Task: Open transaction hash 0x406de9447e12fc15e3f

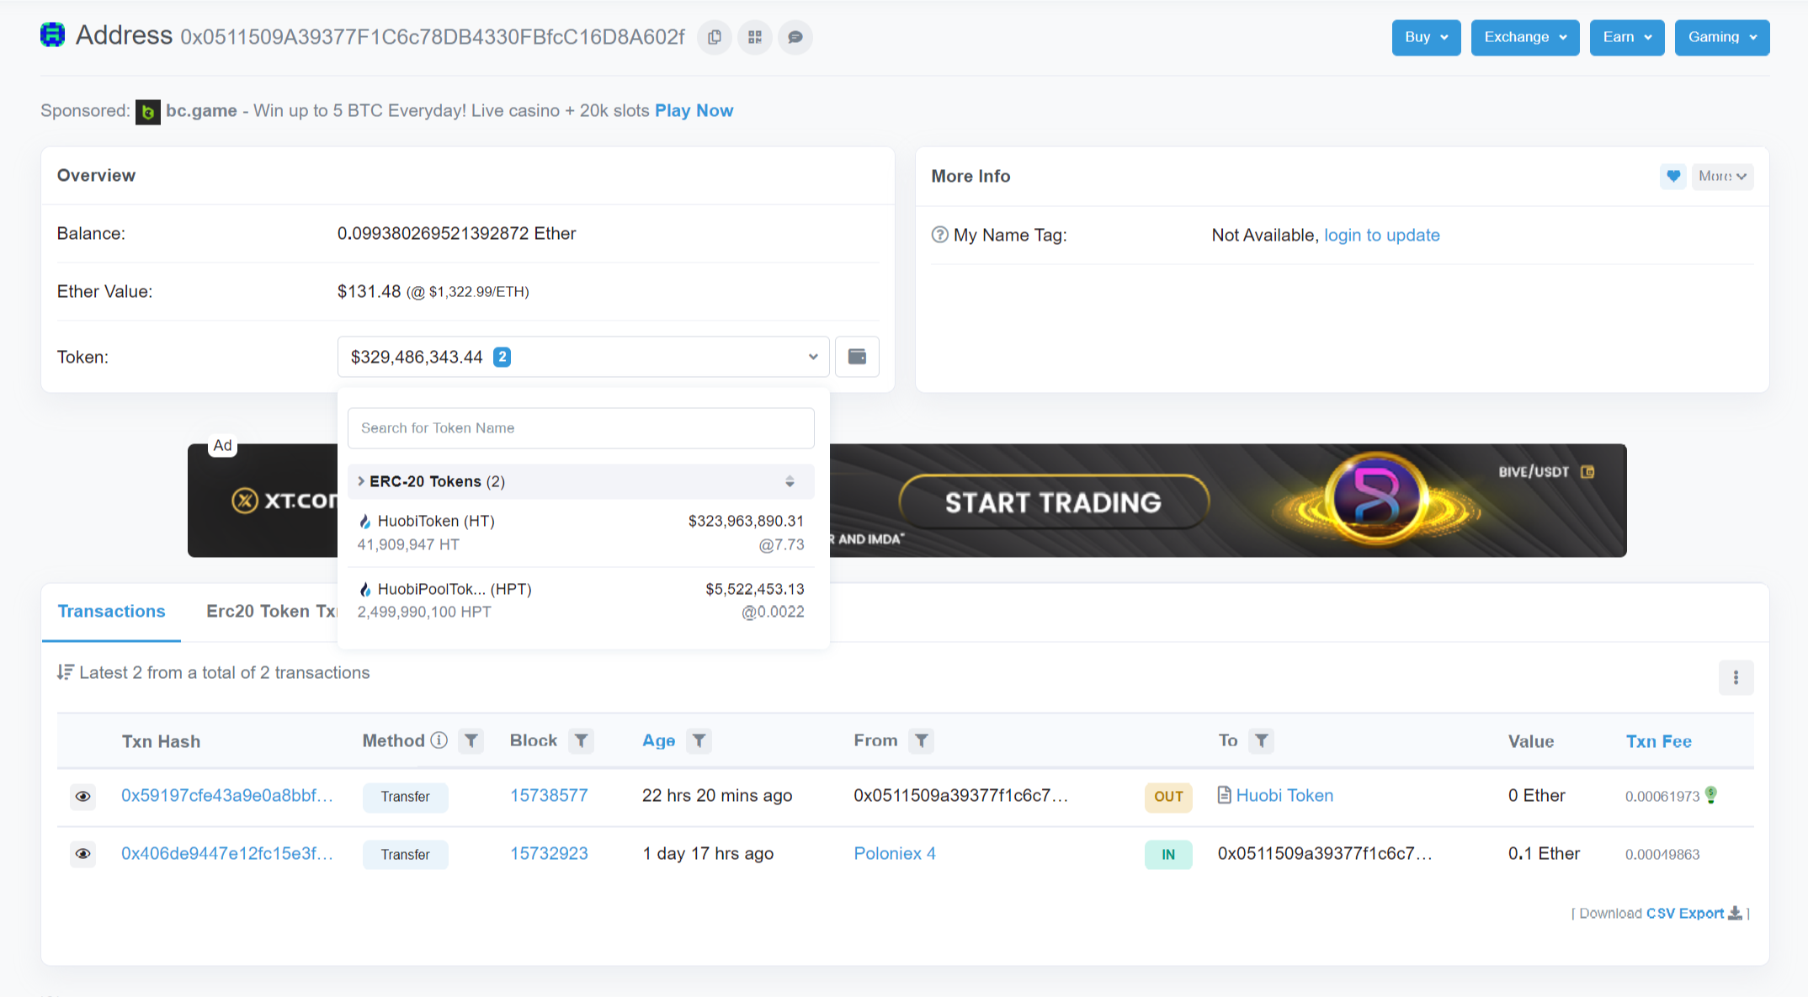Action: pyautogui.click(x=227, y=854)
